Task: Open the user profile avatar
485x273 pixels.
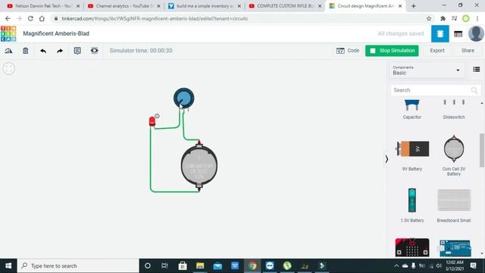Action: (x=476, y=33)
